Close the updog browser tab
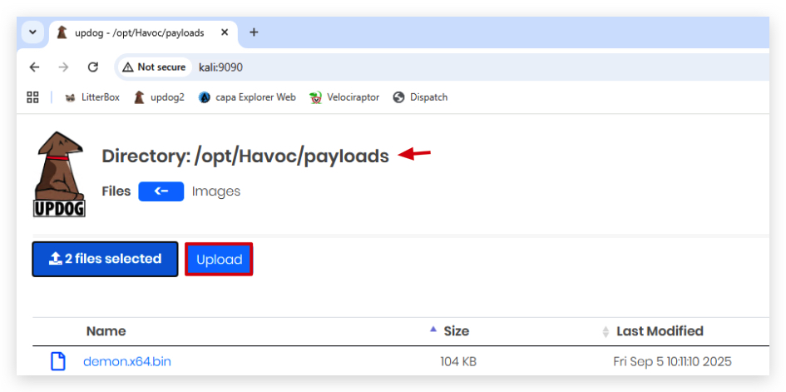 click(225, 32)
